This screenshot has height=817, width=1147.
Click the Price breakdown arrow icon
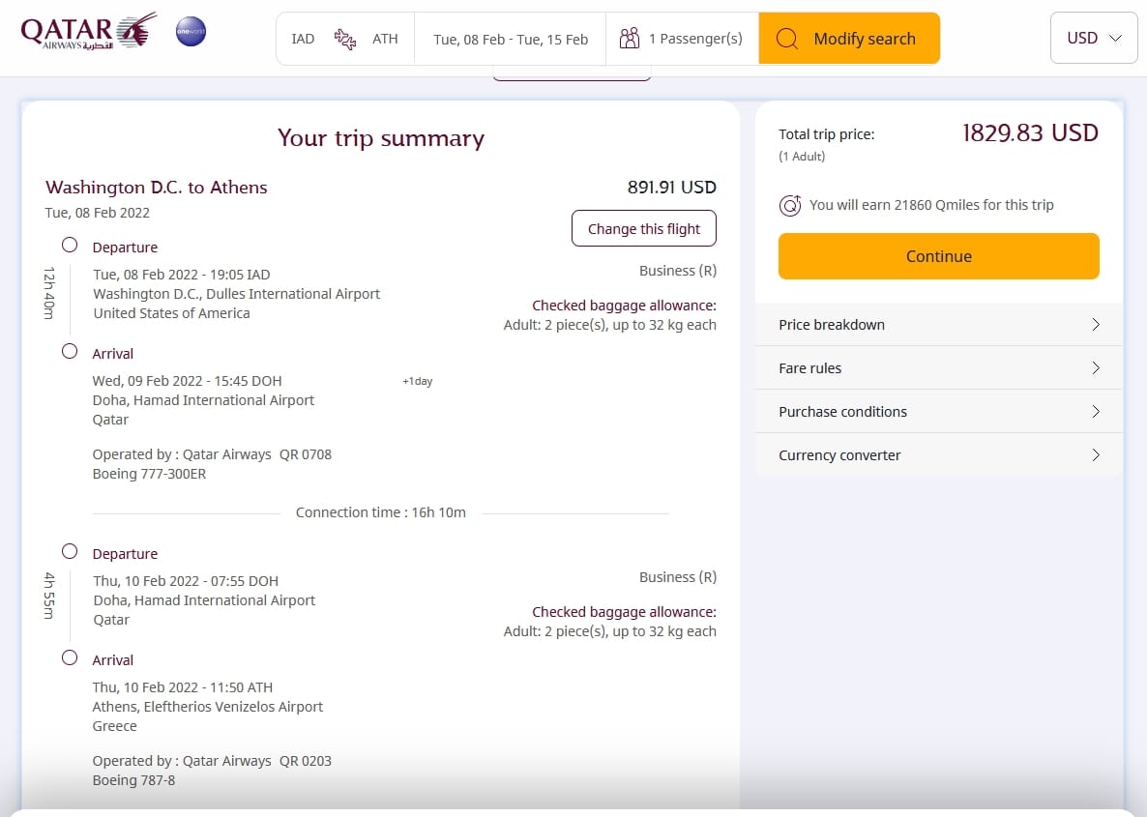[x=1096, y=325]
